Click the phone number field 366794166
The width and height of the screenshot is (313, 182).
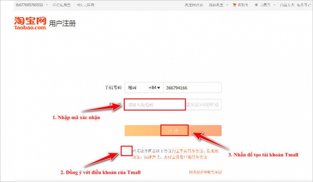(x=192, y=88)
